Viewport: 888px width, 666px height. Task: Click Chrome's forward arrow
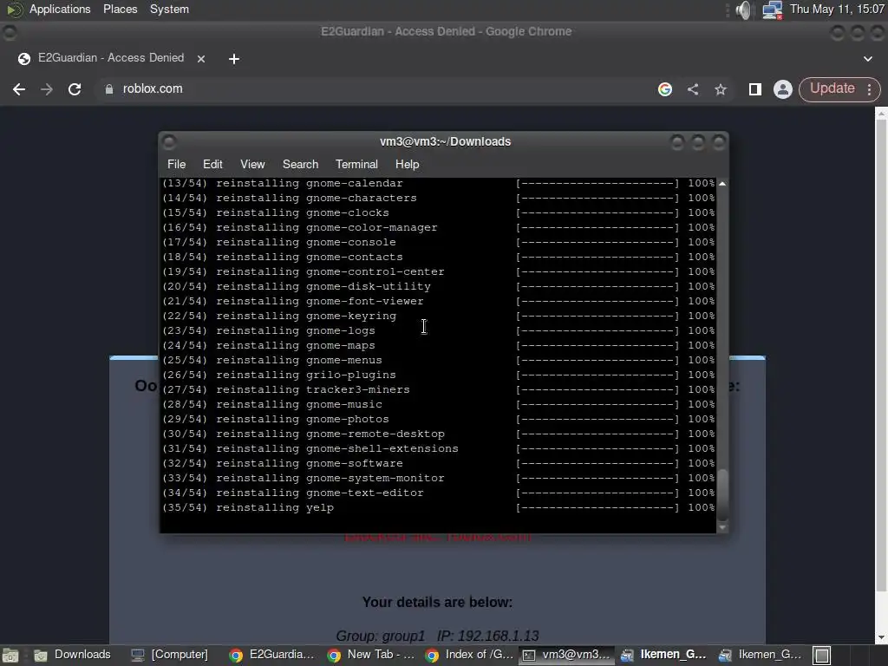click(x=47, y=89)
